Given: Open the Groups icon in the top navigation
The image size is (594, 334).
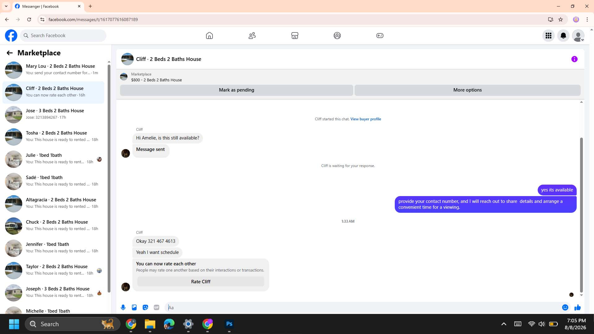Looking at the screenshot, I should coord(337,36).
